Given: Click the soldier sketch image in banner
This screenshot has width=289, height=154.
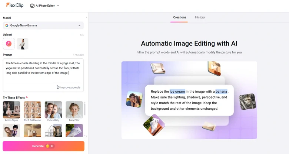Looking at the screenshot, I should (248, 102).
